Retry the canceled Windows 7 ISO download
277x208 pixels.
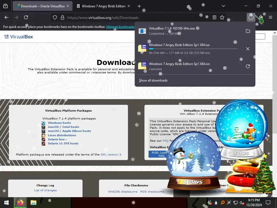(x=248, y=66)
